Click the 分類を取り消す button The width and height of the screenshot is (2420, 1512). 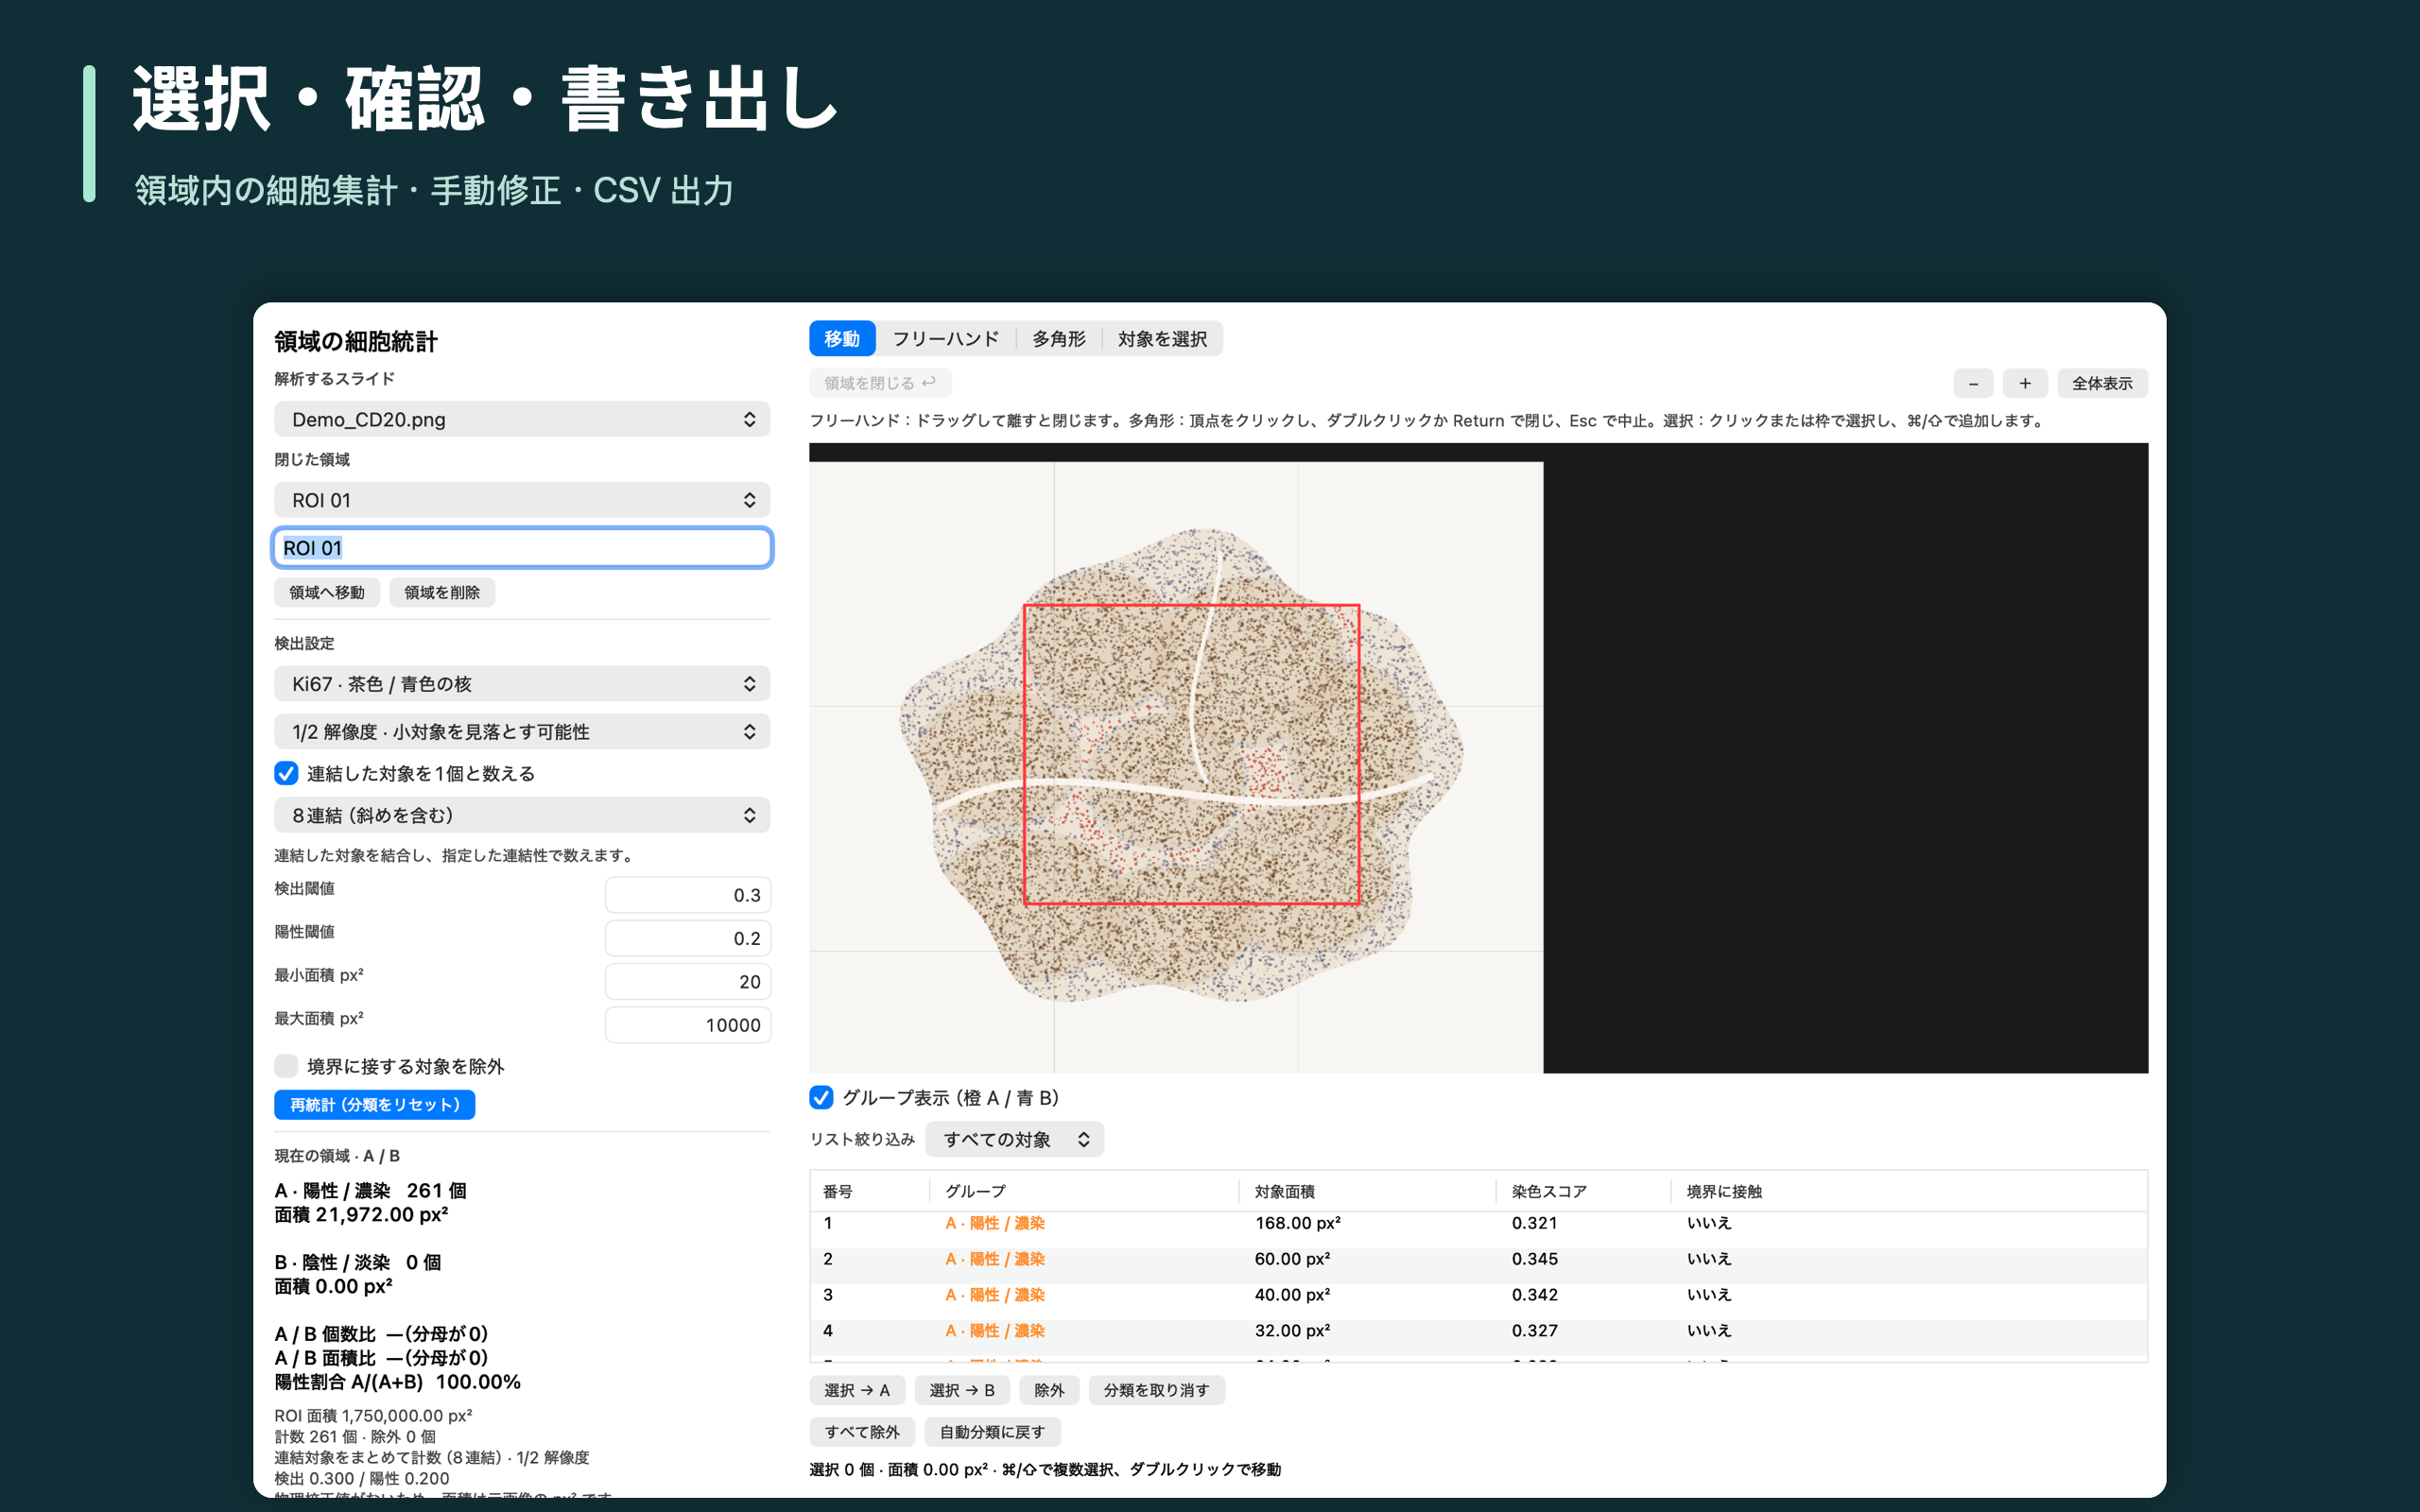click(x=1156, y=1390)
